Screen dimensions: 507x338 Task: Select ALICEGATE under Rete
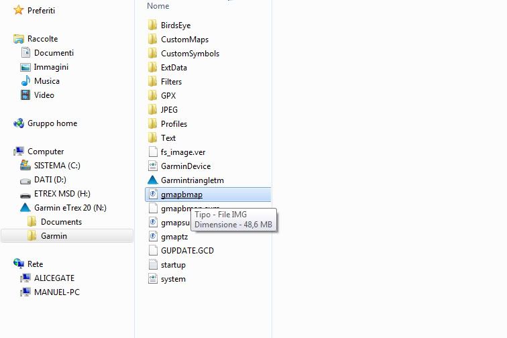click(54, 278)
